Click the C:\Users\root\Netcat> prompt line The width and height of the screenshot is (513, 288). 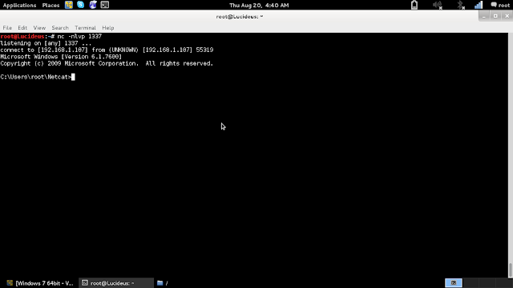tap(38, 77)
